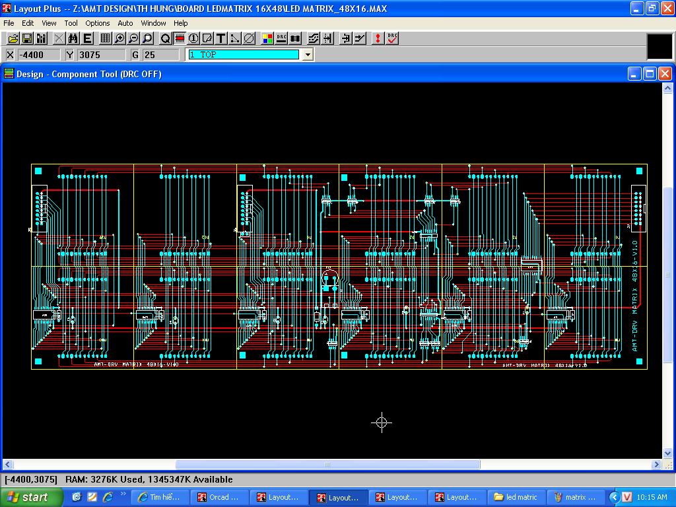Toggle the Online DRC button
The height and width of the screenshot is (507, 676).
pyautogui.click(x=281, y=39)
